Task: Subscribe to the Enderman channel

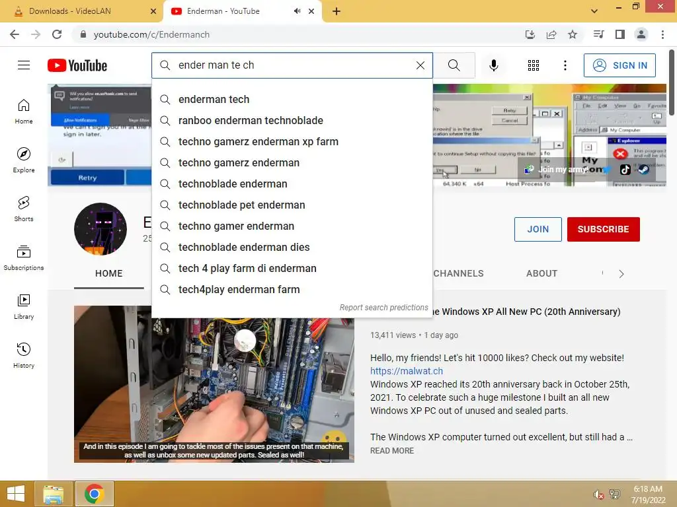Action: point(603,229)
